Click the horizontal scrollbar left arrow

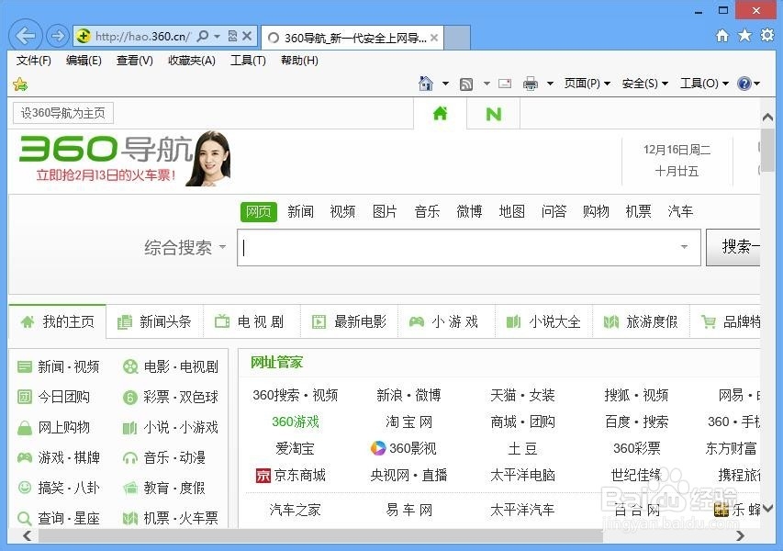click(27, 535)
